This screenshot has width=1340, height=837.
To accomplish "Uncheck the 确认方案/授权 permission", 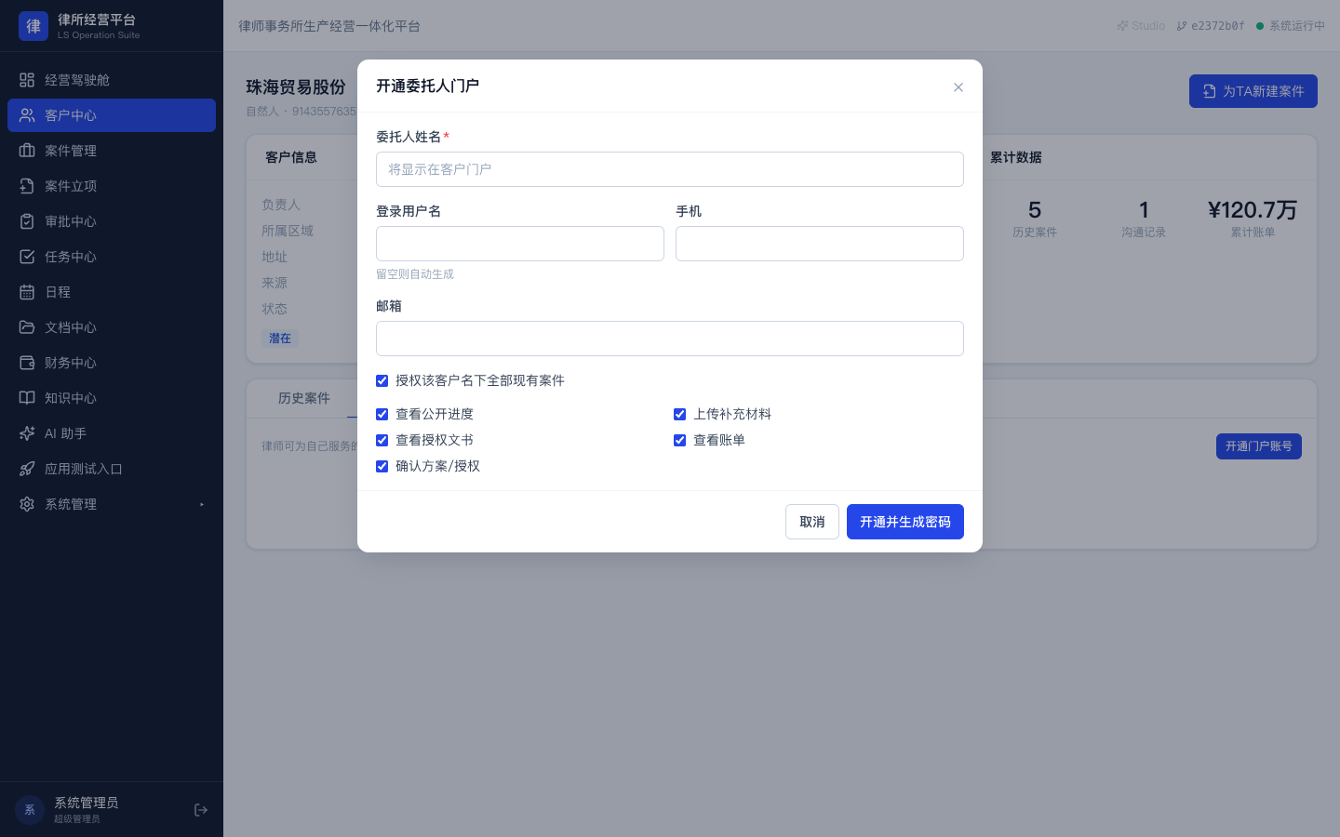I will point(382,466).
